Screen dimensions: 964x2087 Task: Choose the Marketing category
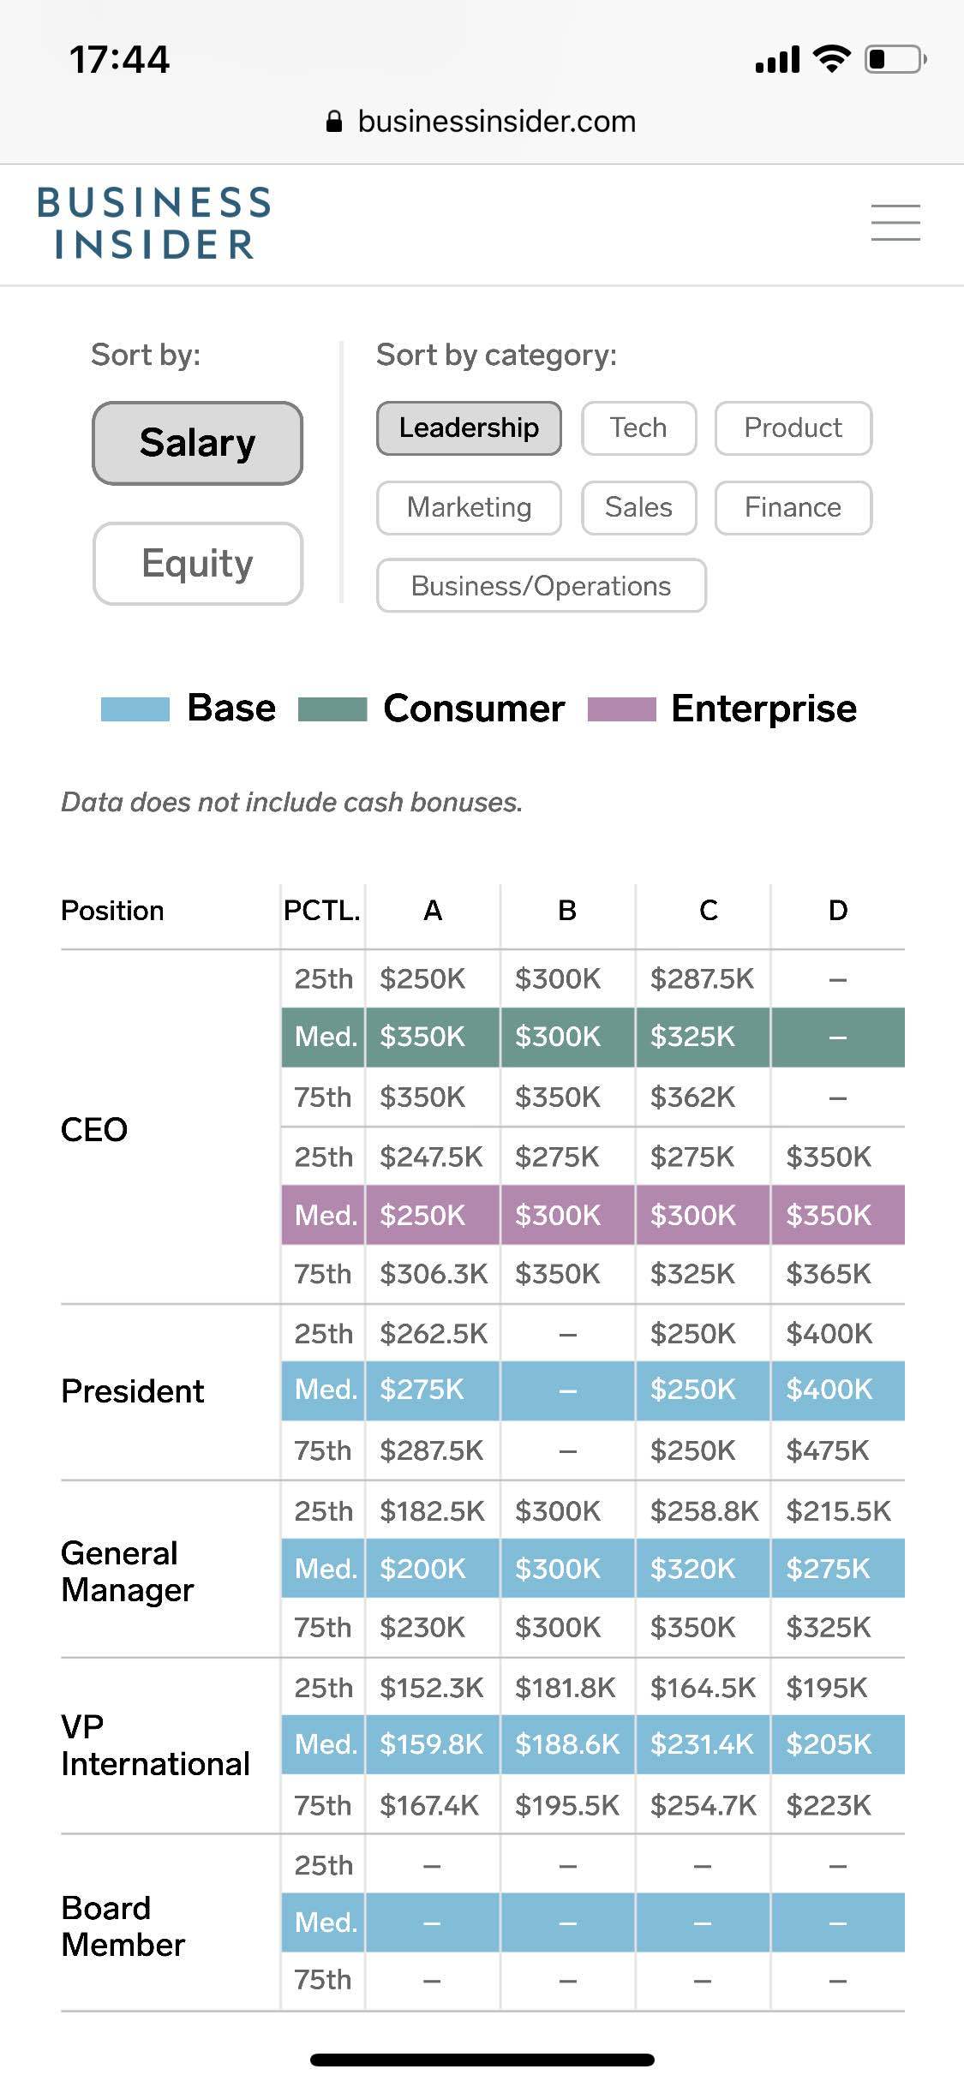pos(469,507)
